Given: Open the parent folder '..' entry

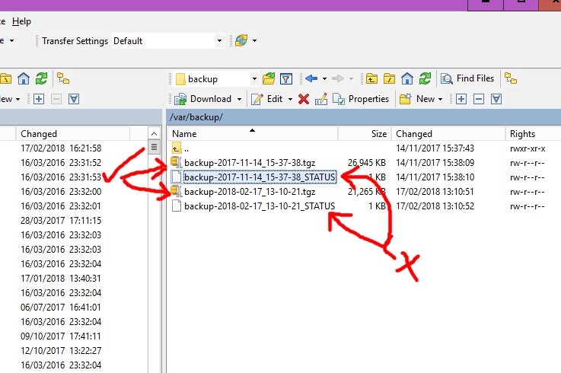Looking at the screenshot, I should point(188,148).
